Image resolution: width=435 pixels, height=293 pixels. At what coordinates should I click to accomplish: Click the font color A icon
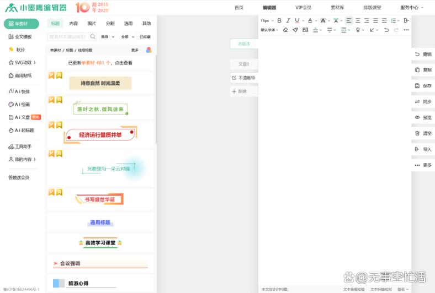point(310,20)
